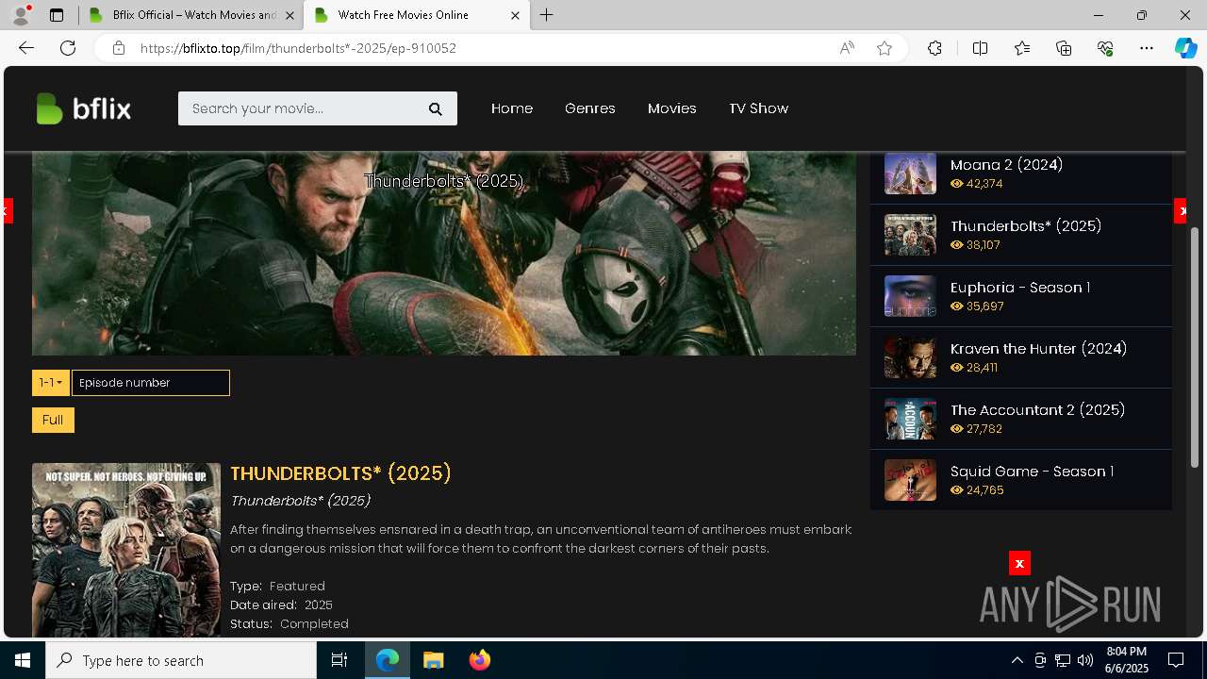The width and height of the screenshot is (1207, 679).
Task: Click the Squid Game thumbnail
Action: click(x=910, y=480)
